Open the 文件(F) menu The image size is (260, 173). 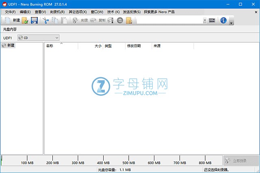coord(10,12)
